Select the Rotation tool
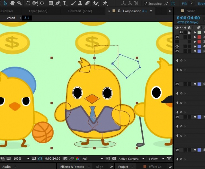 tap(28, 3)
